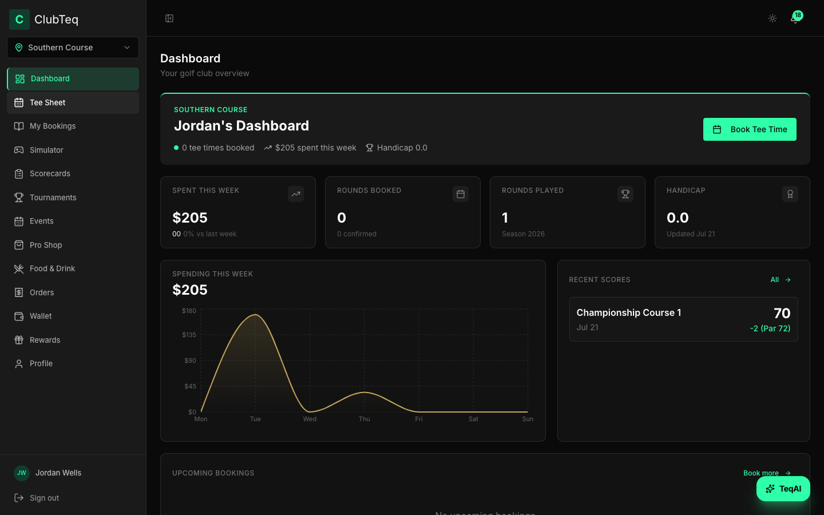
Task: Click the JW user avatar
Action: 22,473
